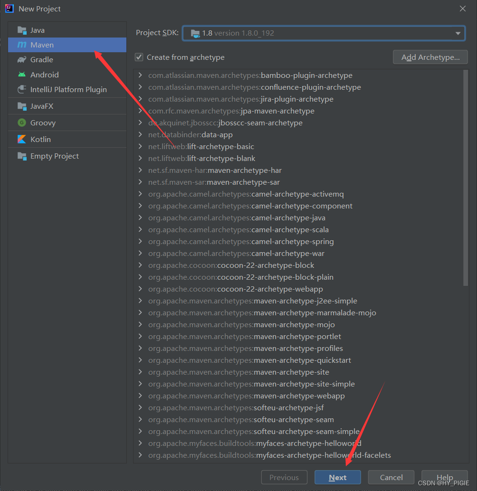The image size is (477, 491).
Task: Select the JavaFX project type icon
Action: [x=22, y=105]
